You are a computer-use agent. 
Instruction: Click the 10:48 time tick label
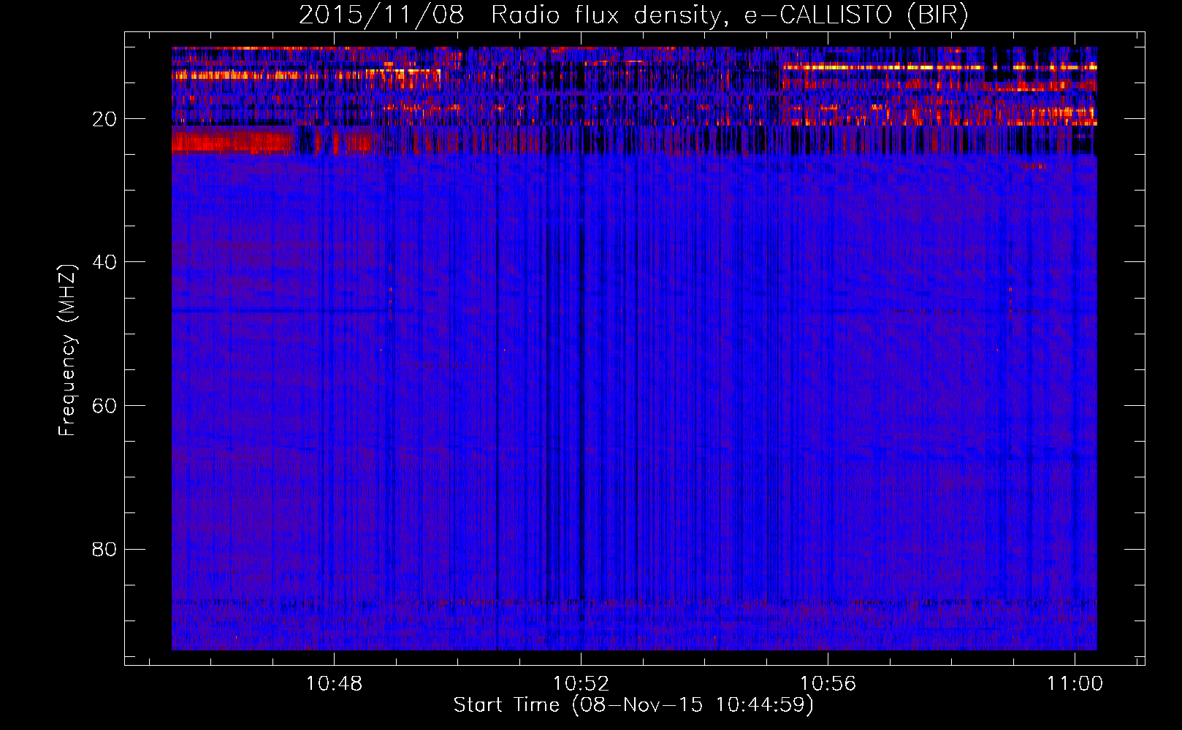[x=334, y=683]
